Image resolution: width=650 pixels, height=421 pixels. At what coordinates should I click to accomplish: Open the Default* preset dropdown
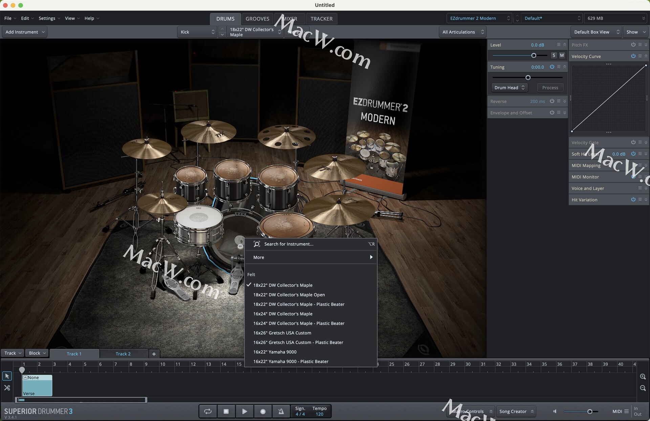tap(552, 18)
